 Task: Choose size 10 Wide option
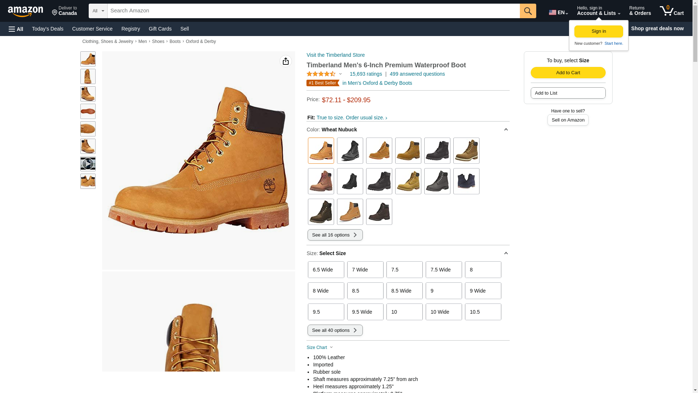tap(444, 312)
